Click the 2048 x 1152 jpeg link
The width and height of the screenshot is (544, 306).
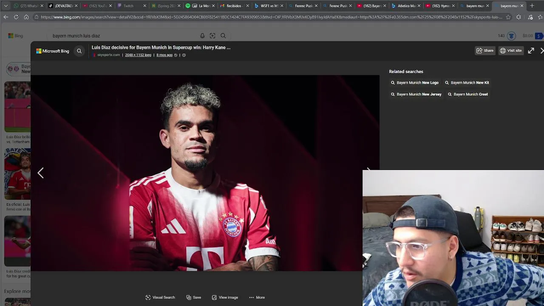point(138,55)
